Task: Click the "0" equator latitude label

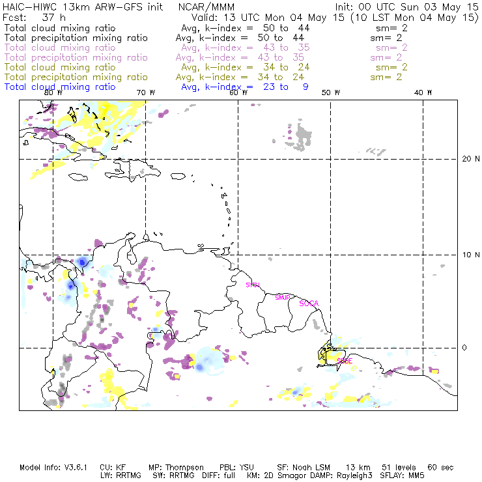Action: point(464,348)
